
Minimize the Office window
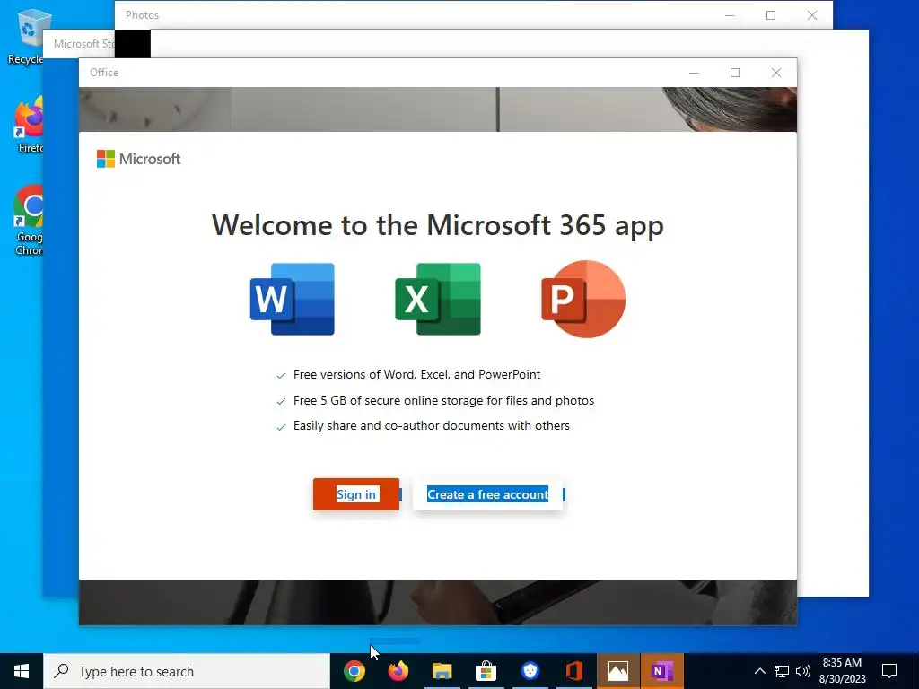(694, 73)
